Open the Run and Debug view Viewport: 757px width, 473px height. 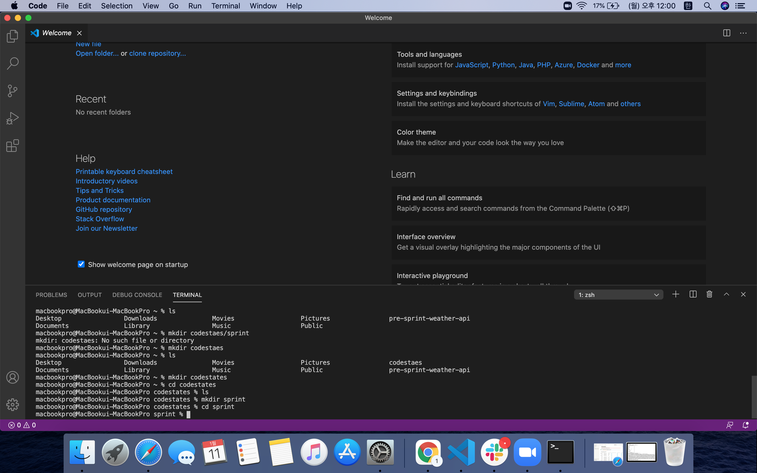coord(13,118)
